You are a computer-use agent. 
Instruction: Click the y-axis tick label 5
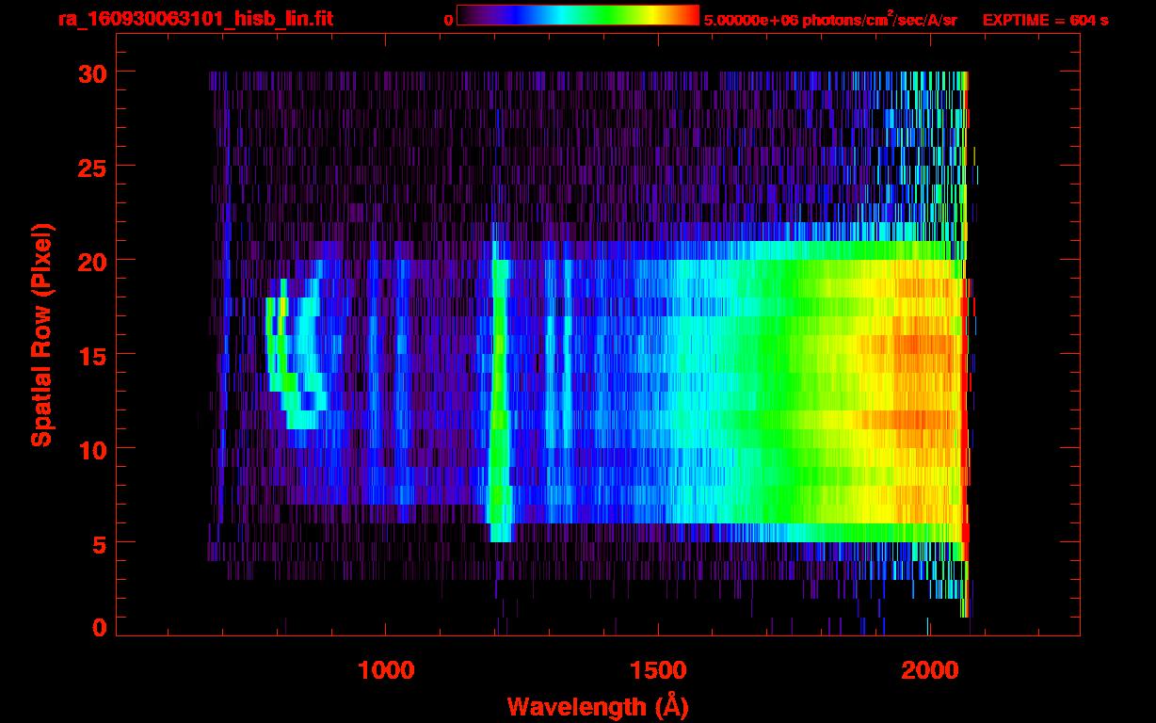[99, 543]
